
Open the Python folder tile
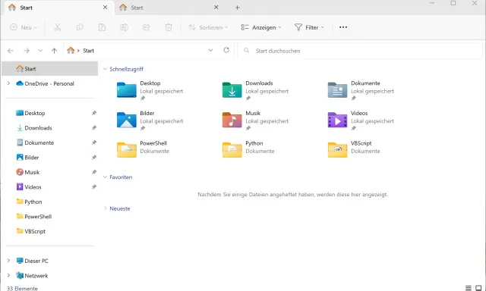248,149
